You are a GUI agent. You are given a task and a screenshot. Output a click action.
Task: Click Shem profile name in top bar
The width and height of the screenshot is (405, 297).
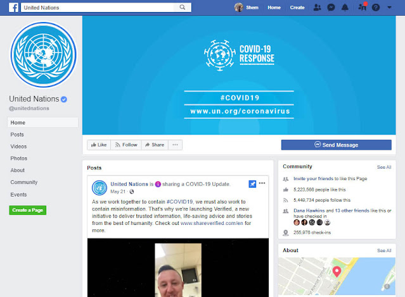point(252,8)
